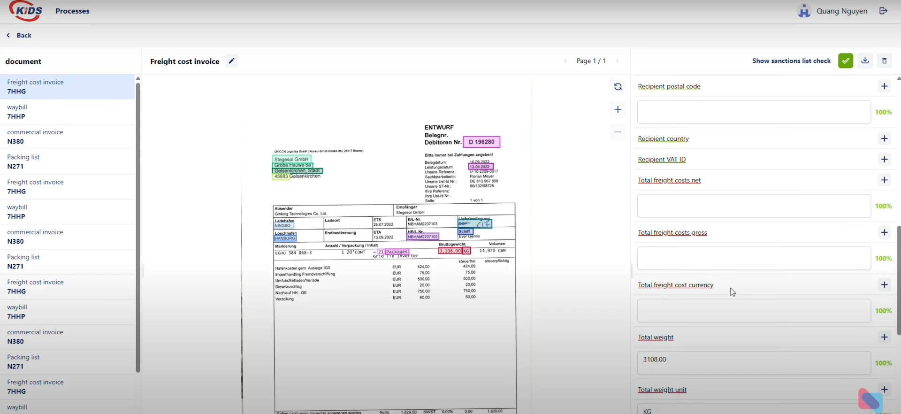
Task: Click the refresh document view icon
Action: click(618, 87)
